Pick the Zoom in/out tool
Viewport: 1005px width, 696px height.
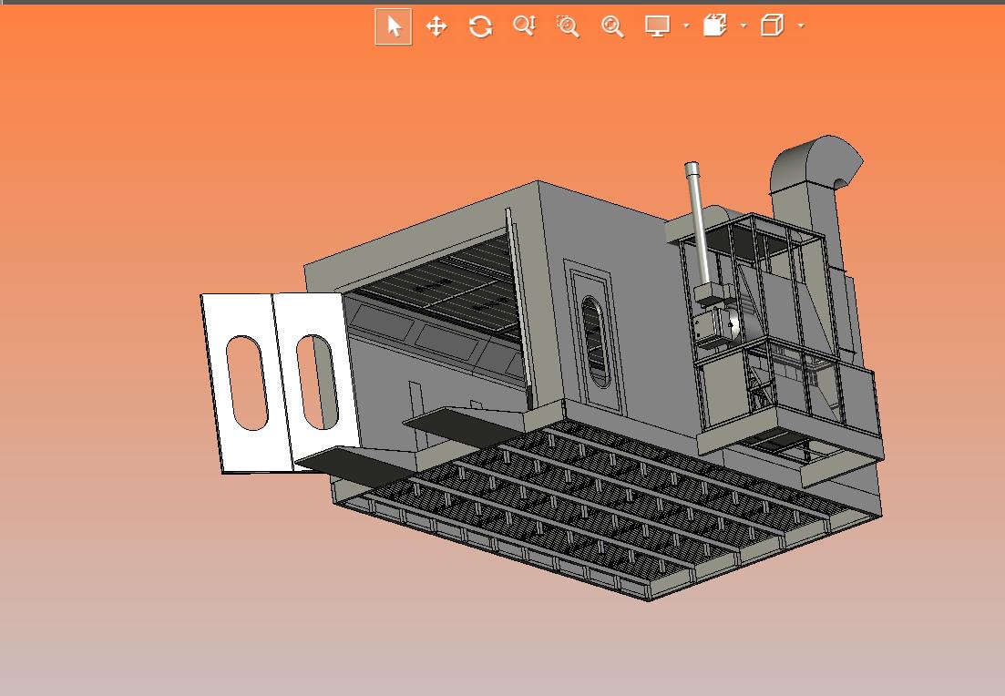pyautogui.click(x=524, y=26)
